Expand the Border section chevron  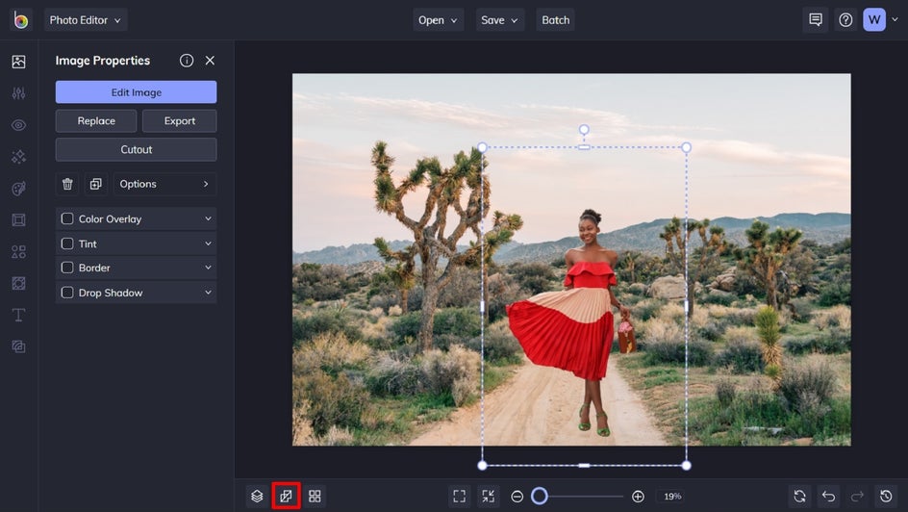[208, 268]
